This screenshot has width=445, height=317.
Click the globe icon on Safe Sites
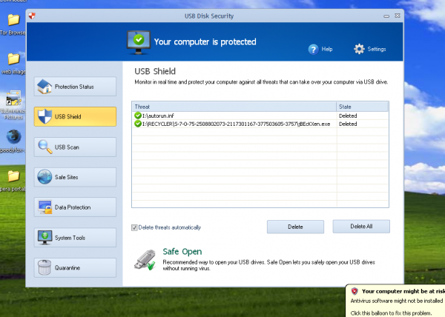pos(44,177)
